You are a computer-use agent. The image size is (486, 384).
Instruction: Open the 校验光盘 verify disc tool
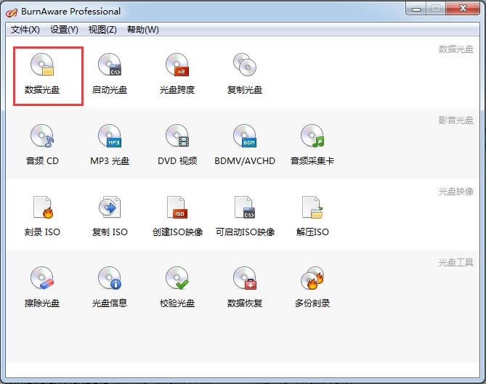pos(177,287)
